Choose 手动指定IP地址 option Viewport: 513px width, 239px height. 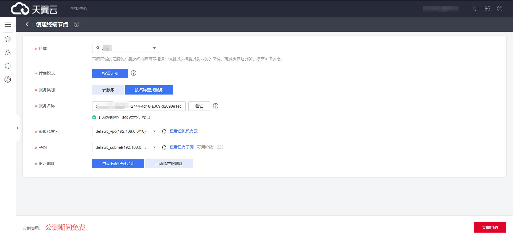click(x=169, y=164)
